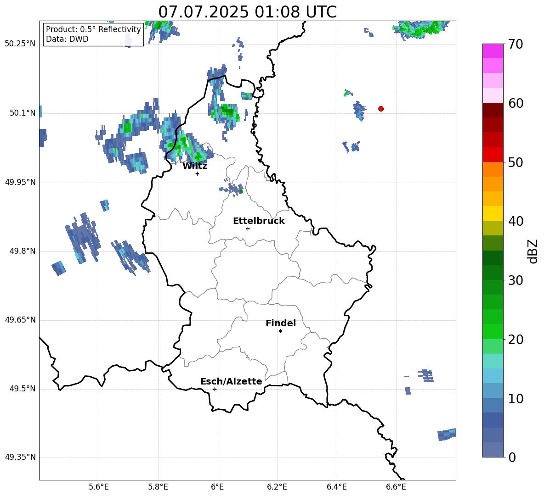Click the slate blue bottom colorbar segment
The height and width of the screenshot is (496, 544).
point(493,450)
